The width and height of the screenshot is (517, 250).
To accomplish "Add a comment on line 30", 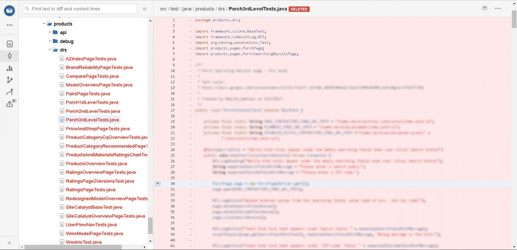I will 158,184.
